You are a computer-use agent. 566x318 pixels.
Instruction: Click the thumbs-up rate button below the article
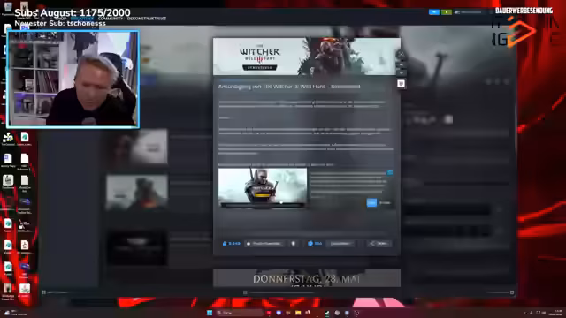[264, 244]
